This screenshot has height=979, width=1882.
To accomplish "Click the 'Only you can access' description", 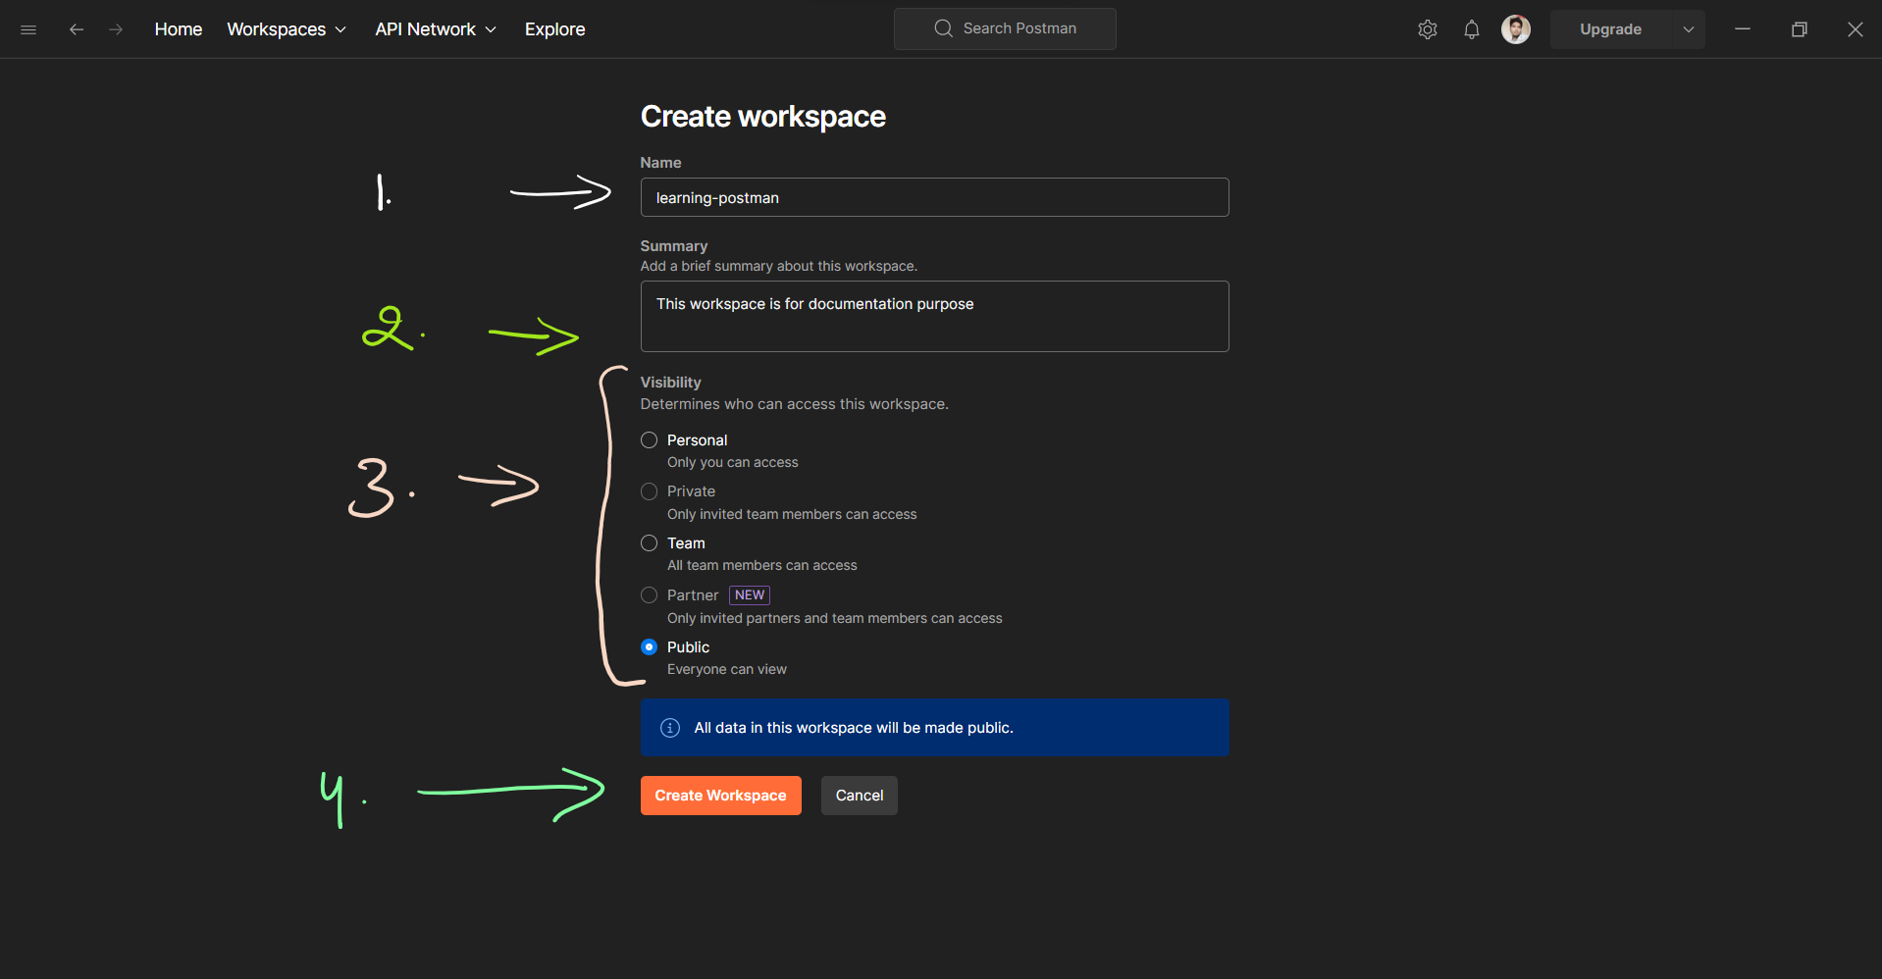I will coord(733,463).
